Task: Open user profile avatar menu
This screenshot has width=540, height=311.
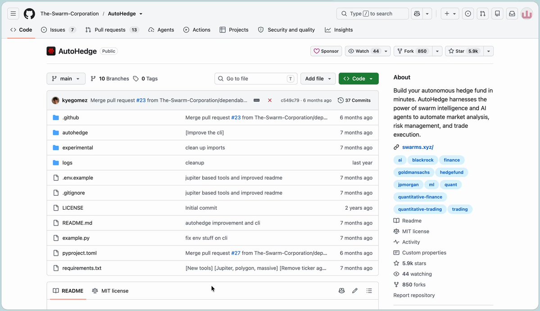Action: tap(526, 14)
